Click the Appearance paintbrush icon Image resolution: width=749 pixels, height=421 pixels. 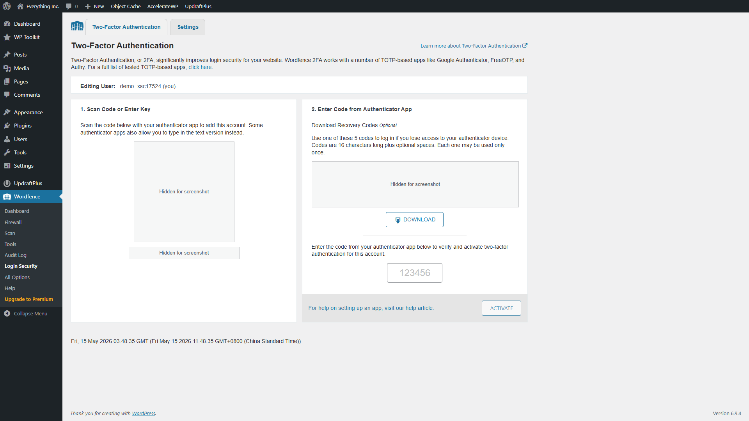click(7, 112)
